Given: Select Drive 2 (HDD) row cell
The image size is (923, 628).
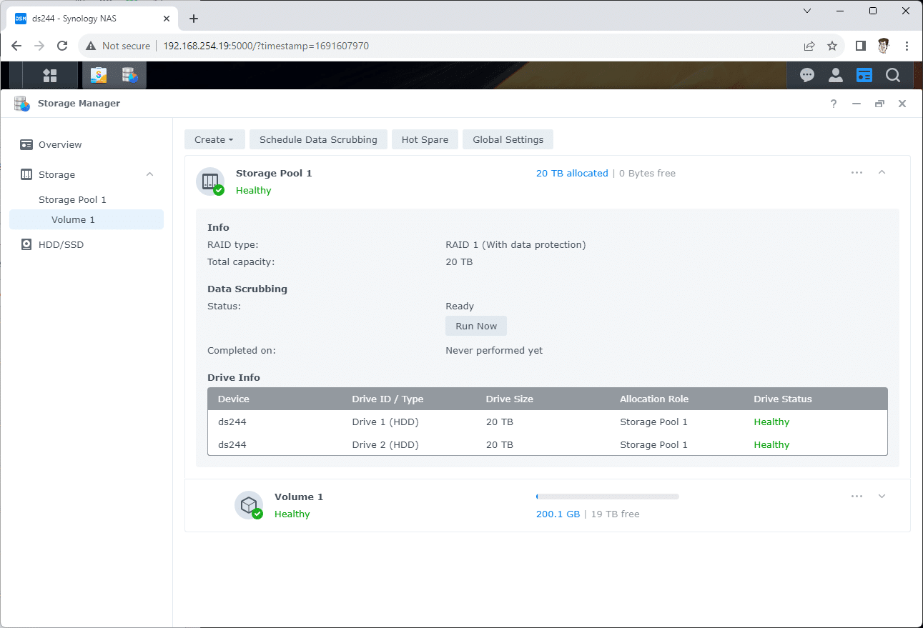Looking at the screenshot, I should [385, 444].
